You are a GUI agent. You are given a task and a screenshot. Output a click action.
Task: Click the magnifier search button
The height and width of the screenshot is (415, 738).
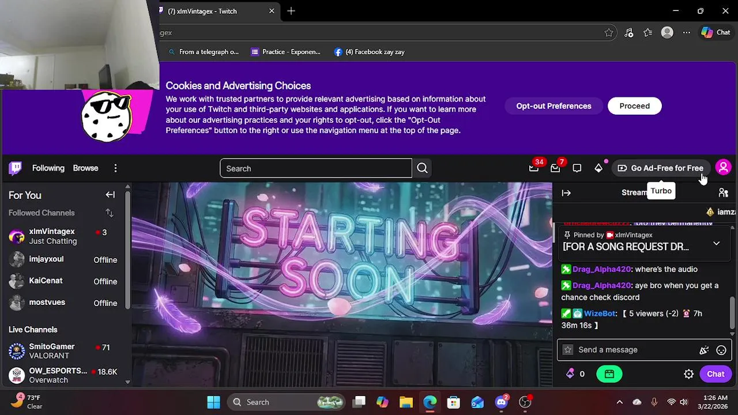pyautogui.click(x=422, y=168)
